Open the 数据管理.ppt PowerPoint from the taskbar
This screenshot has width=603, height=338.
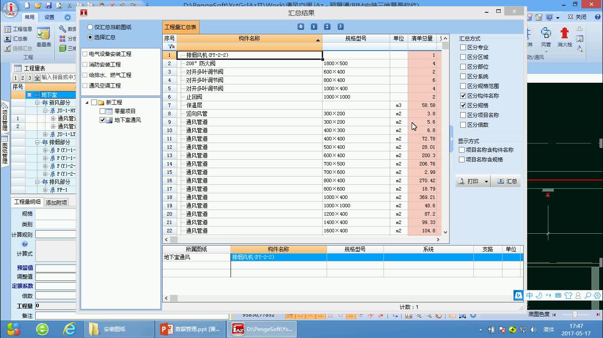pyautogui.click(x=190, y=328)
